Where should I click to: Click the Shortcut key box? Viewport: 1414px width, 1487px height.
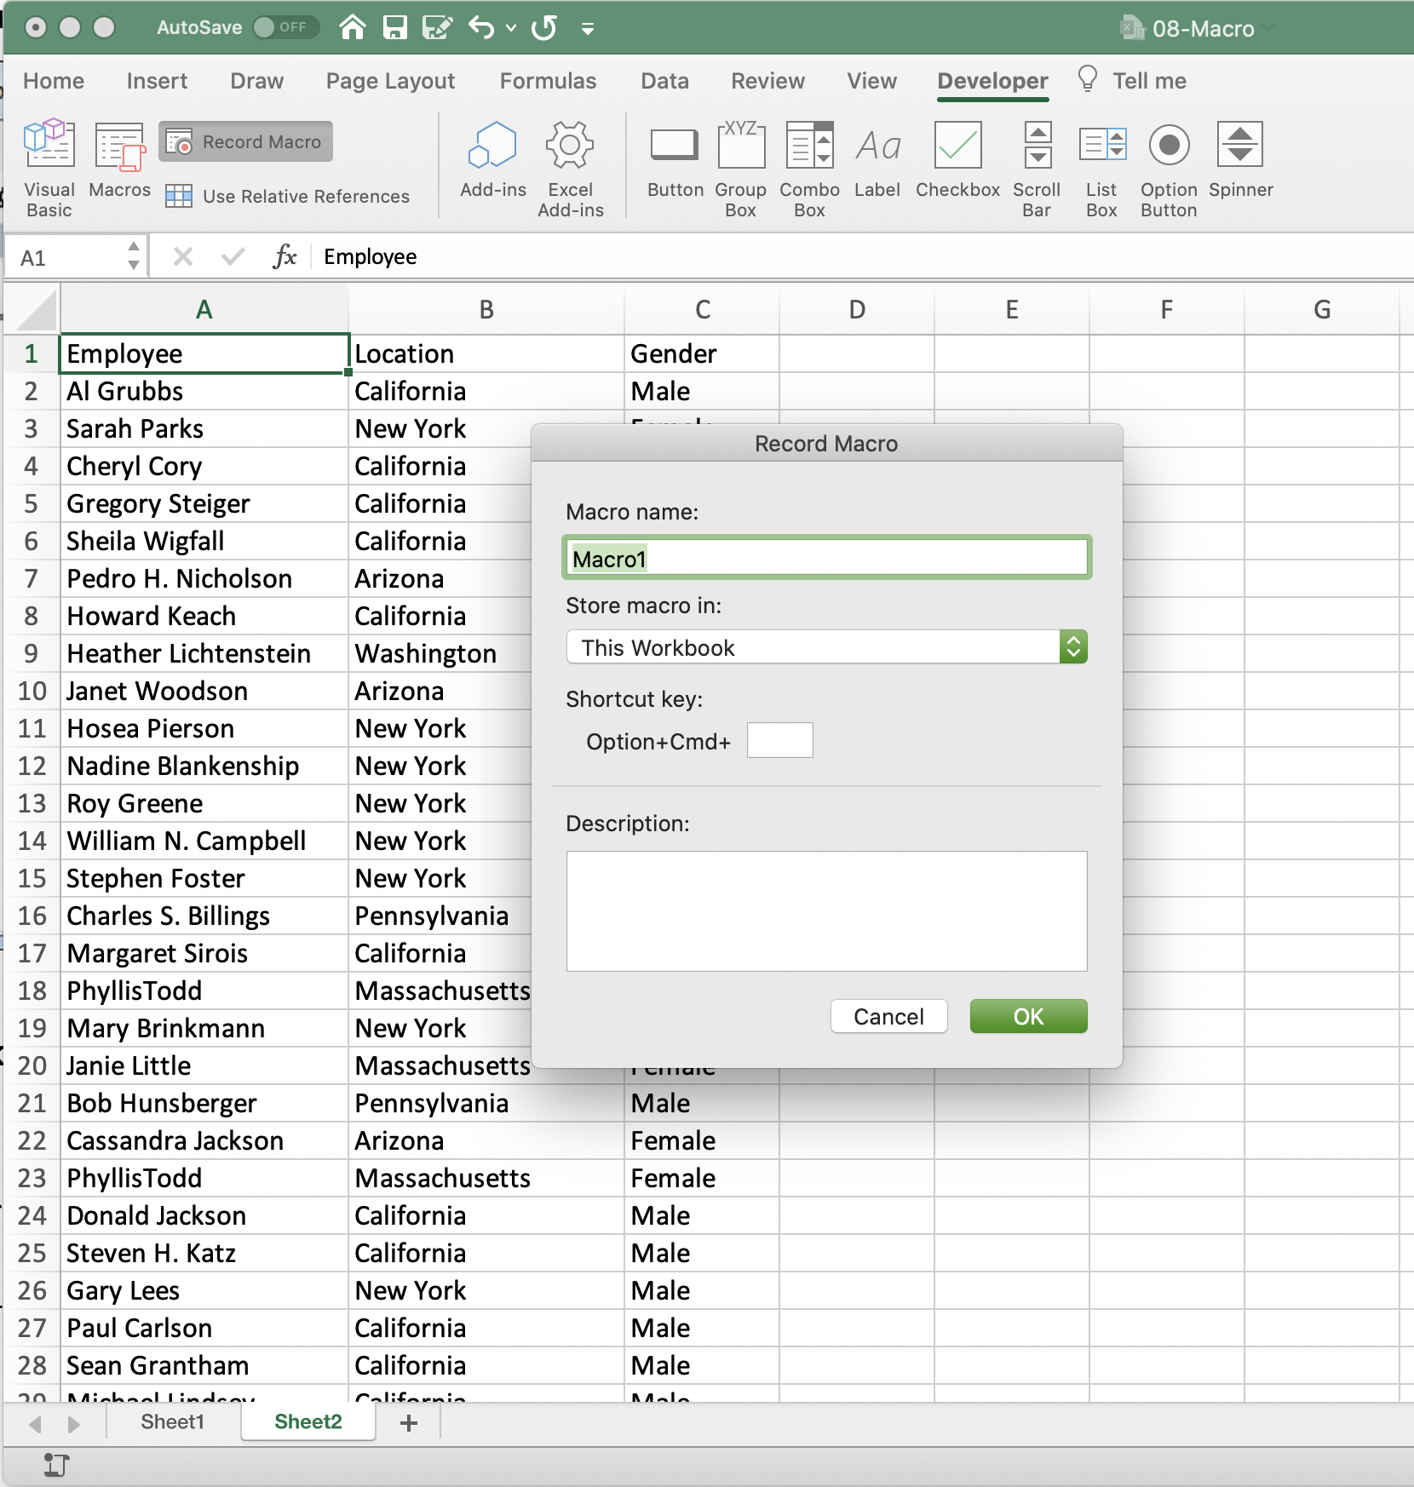click(x=779, y=739)
